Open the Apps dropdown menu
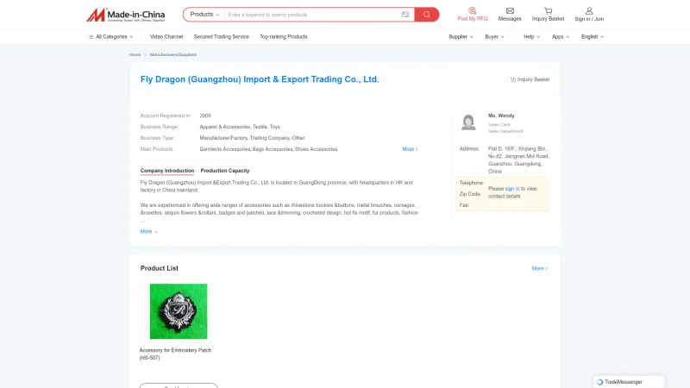This screenshot has height=388, width=690. 560,37
